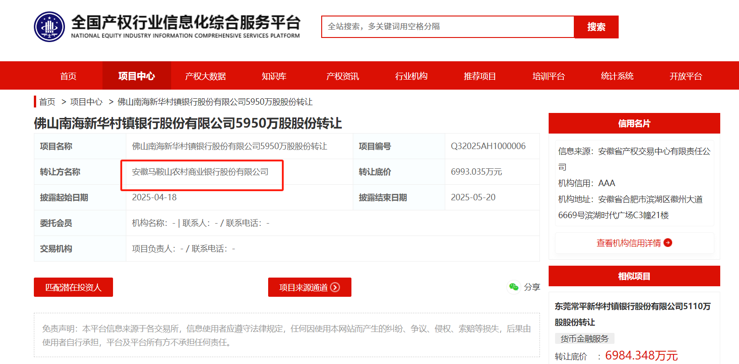Screen dimensions: 739x364
Task: Click the main page title heading
Action: point(188,123)
